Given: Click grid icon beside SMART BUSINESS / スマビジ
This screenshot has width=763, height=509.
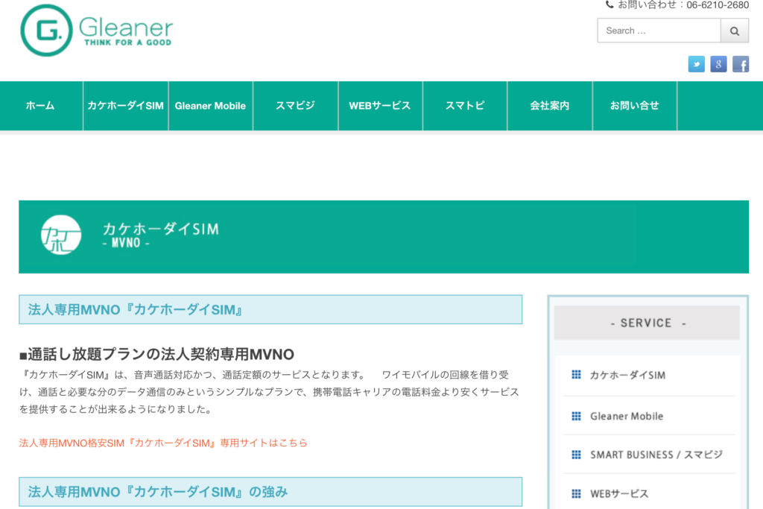Looking at the screenshot, I should [x=576, y=455].
